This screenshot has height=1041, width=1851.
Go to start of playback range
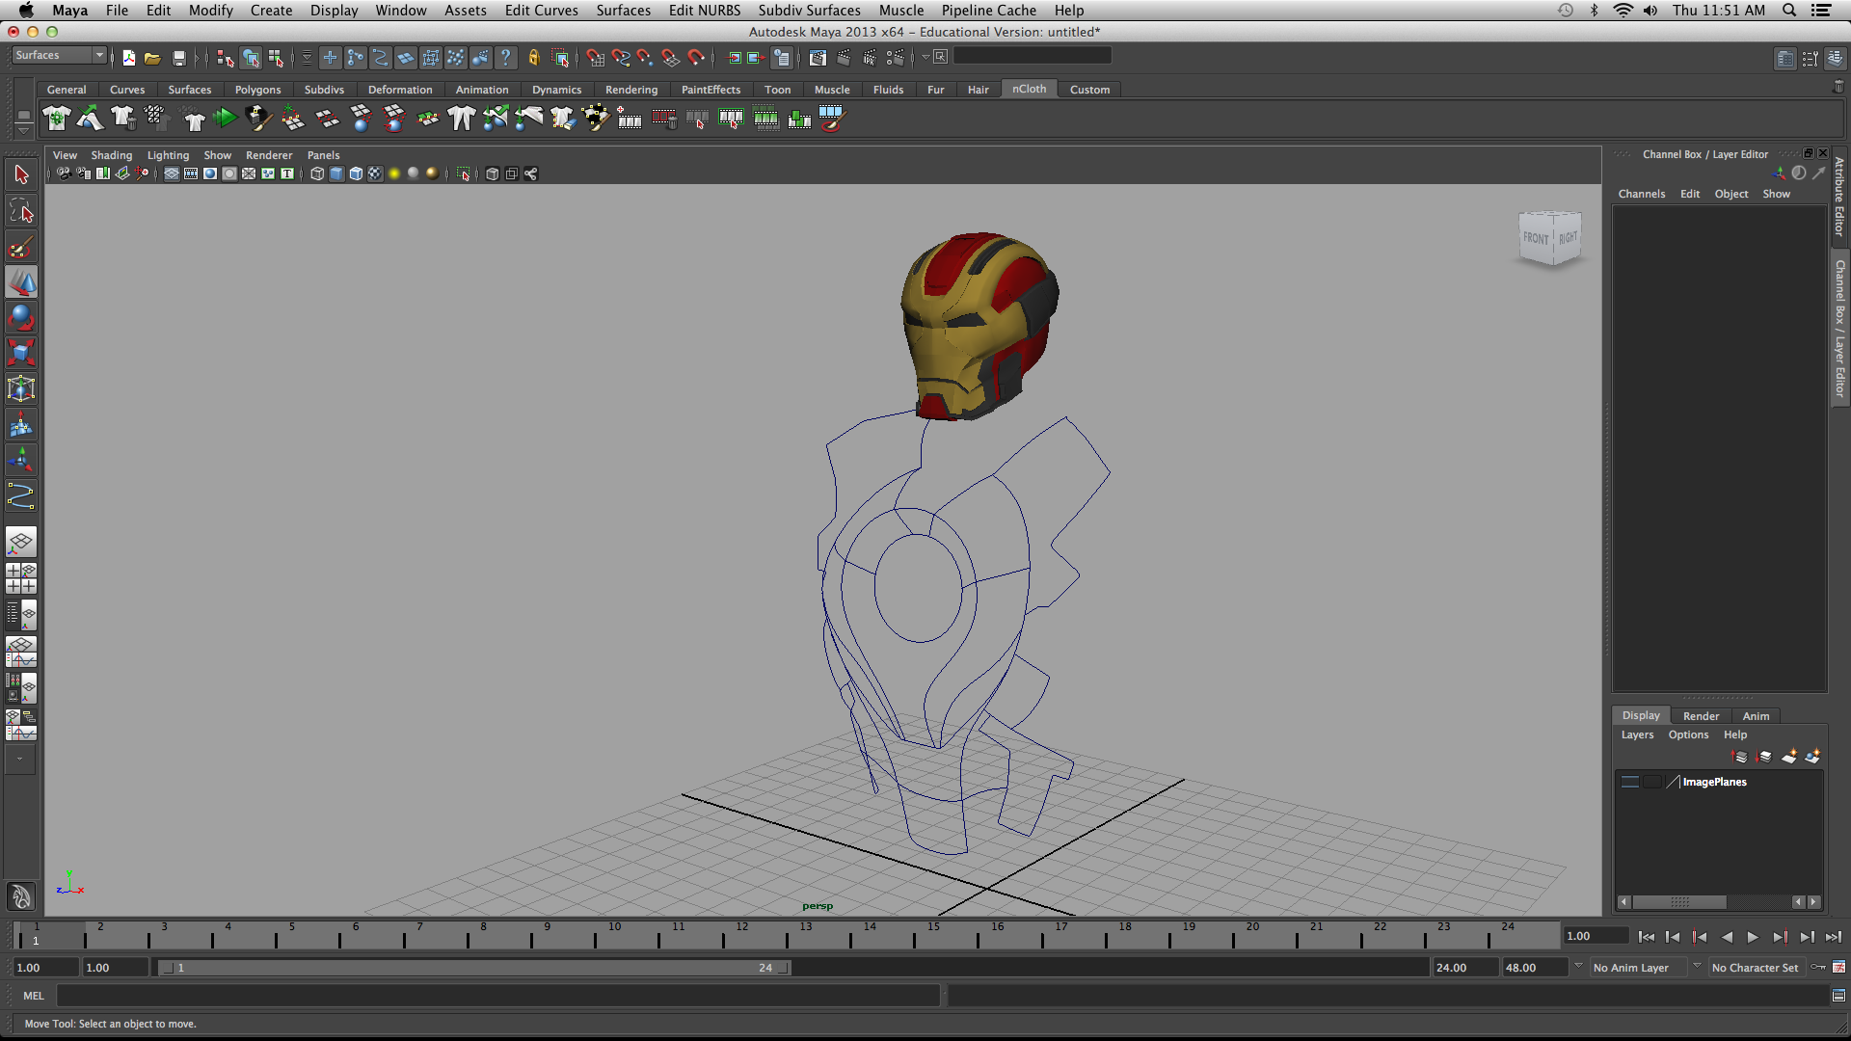[x=1647, y=937]
